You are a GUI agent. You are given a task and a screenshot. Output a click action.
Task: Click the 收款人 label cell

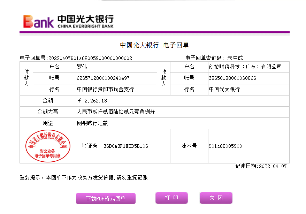pos(163,78)
